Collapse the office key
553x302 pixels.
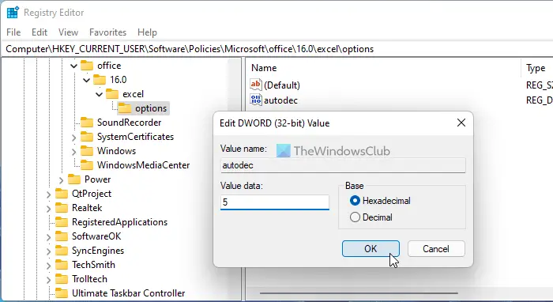73,66
